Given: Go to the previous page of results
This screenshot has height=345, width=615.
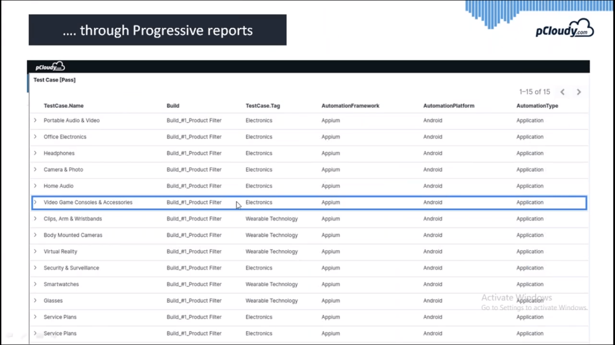Looking at the screenshot, I should [x=562, y=92].
